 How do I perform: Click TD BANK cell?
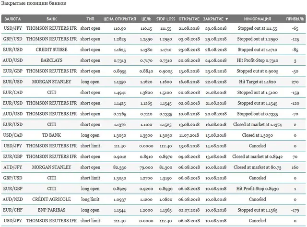click(51, 135)
